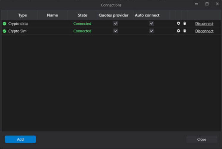
Task: Click the Name column header
Action: point(52,15)
